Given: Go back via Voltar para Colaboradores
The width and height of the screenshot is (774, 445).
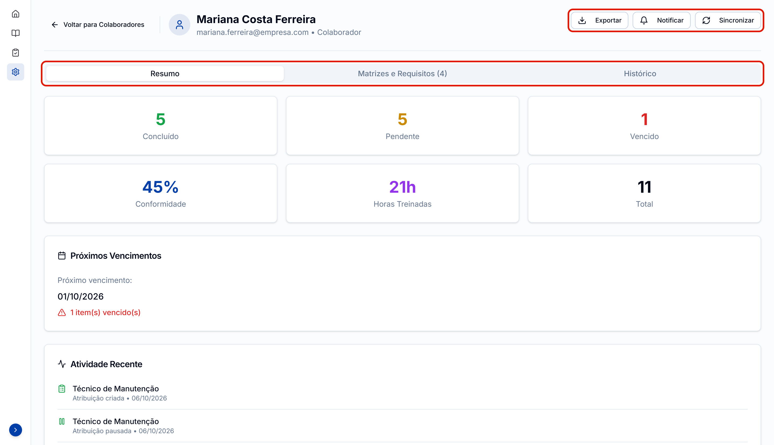Looking at the screenshot, I should [x=98, y=25].
